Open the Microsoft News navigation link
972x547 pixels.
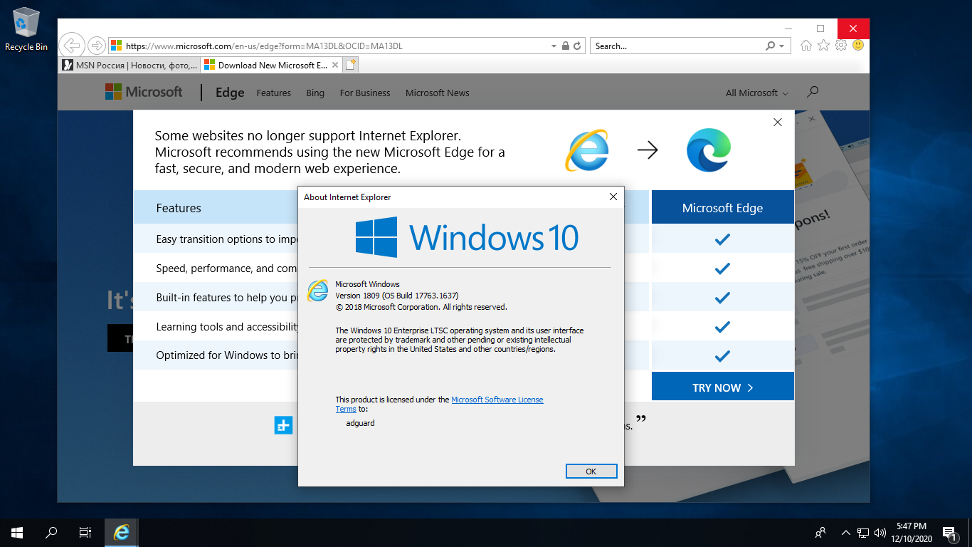(x=438, y=93)
